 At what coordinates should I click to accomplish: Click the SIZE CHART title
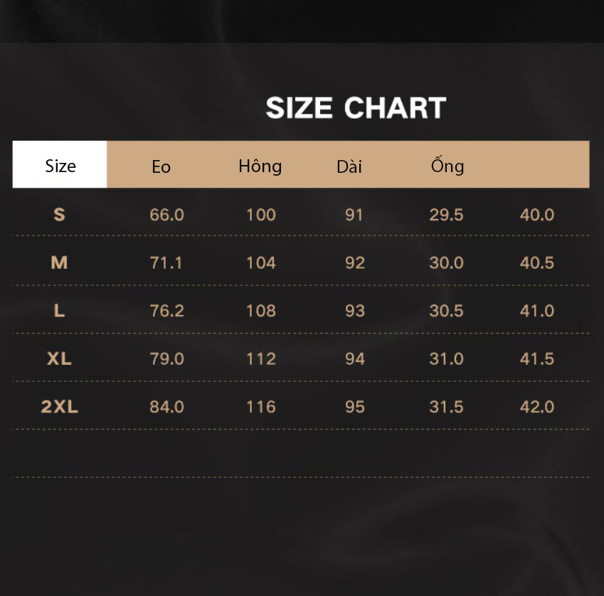pos(356,108)
